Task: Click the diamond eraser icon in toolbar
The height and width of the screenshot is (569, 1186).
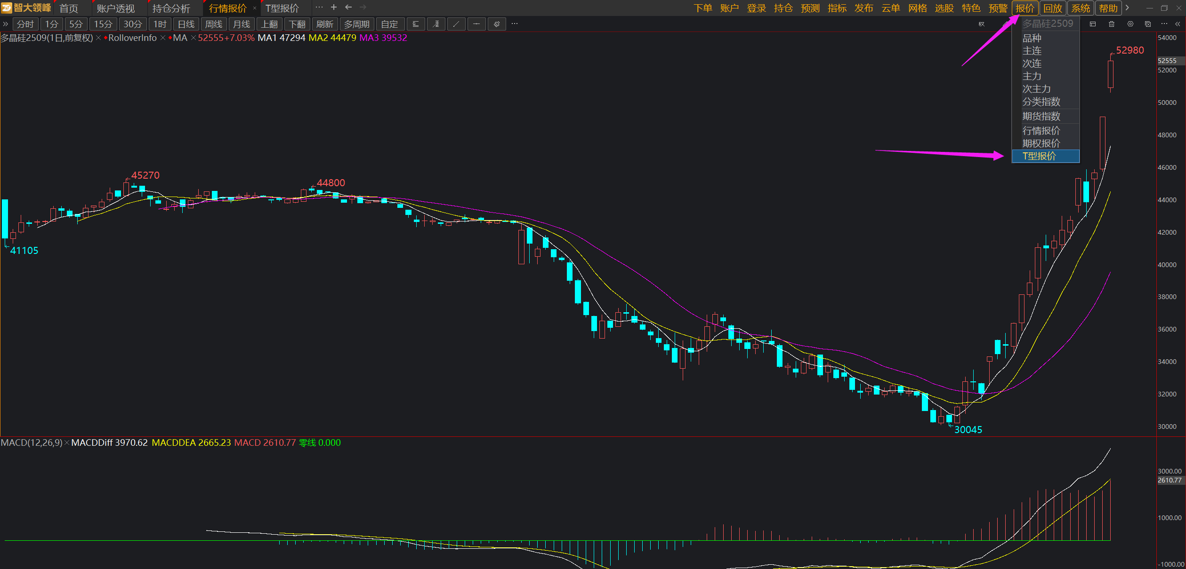Action: click(x=497, y=24)
